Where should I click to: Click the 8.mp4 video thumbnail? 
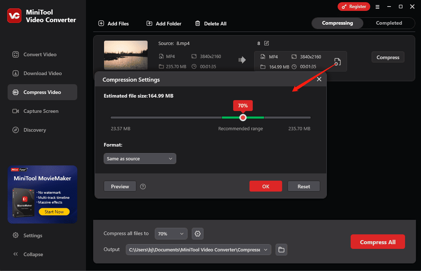tap(126, 55)
